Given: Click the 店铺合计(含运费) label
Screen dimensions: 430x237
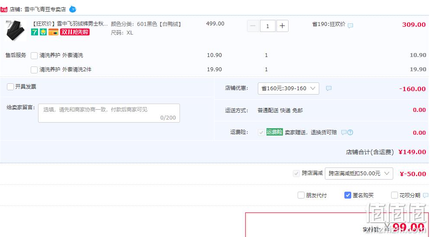Looking at the screenshot, I should point(370,152).
